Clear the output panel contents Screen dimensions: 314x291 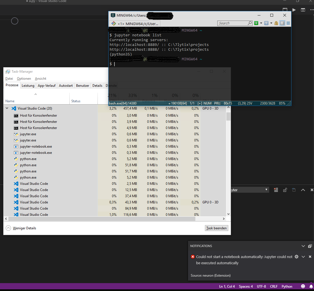pos(276,190)
